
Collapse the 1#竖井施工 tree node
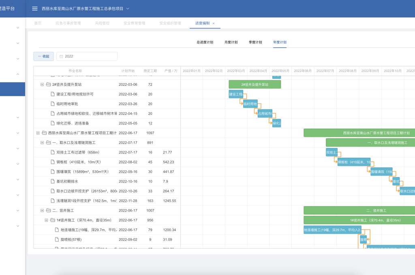46,220
